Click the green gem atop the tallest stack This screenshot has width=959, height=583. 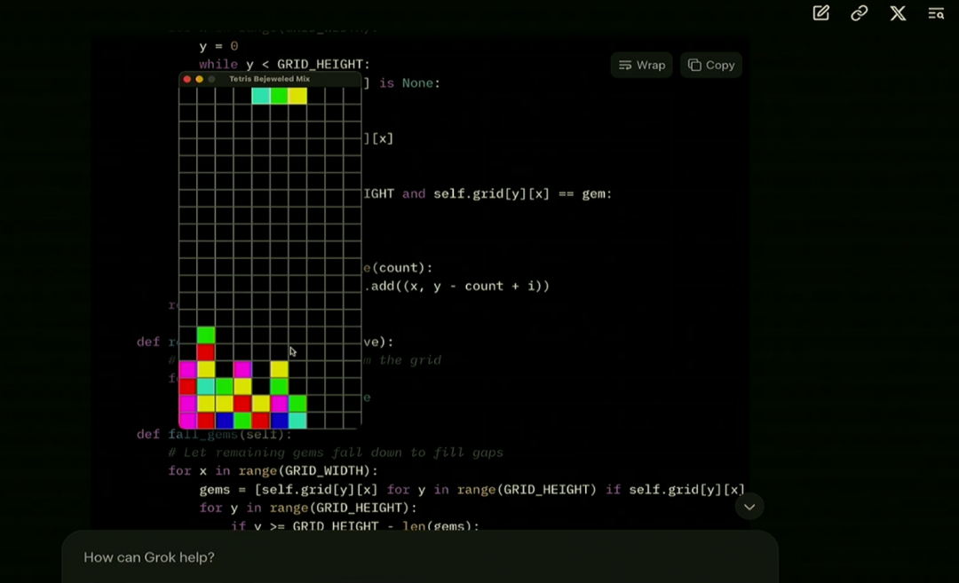coord(206,335)
